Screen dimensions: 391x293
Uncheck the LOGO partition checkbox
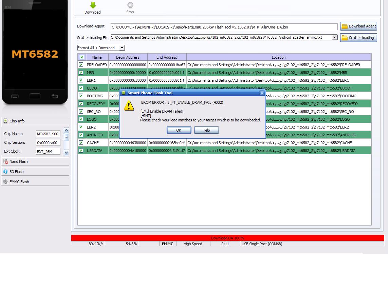pyautogui.click(x=81, y=119)
